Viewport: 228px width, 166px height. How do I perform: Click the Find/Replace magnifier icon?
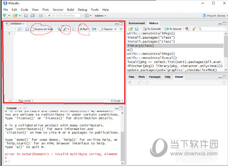click(x=59, y=29)
